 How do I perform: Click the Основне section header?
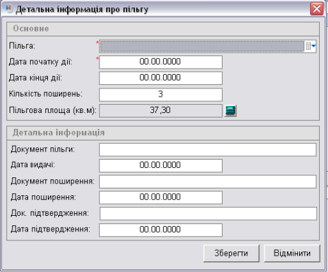click(163, 29)
